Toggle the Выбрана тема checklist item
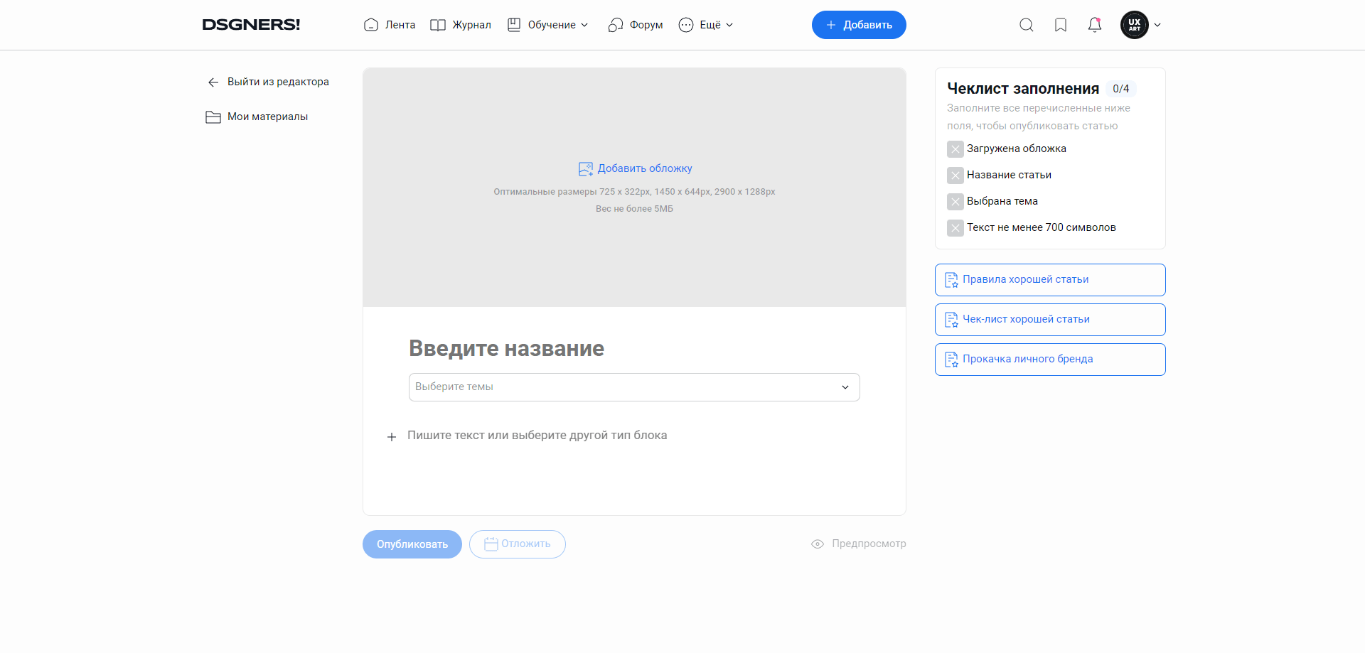 click(x=955, y=201)
